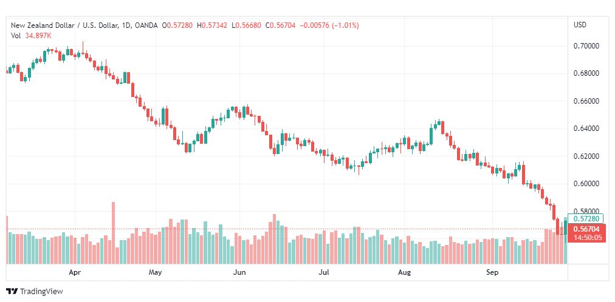615x302 pixels.
Task: Click the 14:50:05 countdown timer label
Action: (587, 238)
